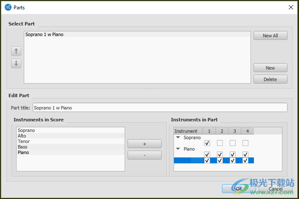Uncheck Piano first staff voice 3
Viewport: 299px width, 199px height.
[233, 154]
